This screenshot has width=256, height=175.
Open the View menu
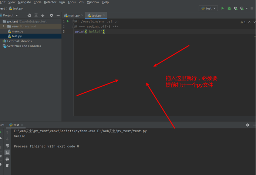click(12, 2)
